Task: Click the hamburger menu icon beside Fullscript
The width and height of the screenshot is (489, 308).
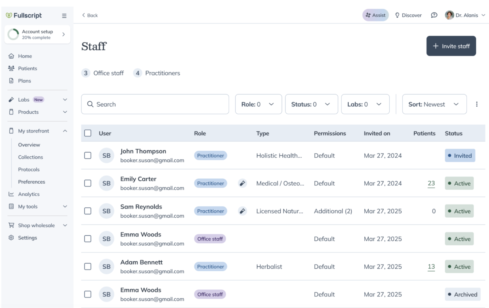Action: [64, 16]
